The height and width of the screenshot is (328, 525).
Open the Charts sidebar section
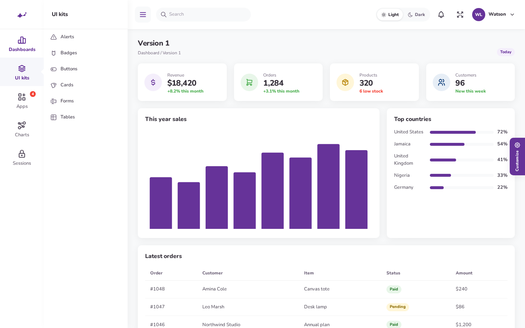coord(22,129)
